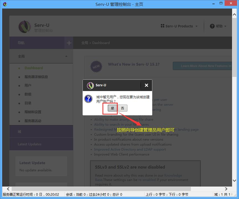
Task: Click 'Custom branding for the Guest user UI' item
Action: coord(136,135)
